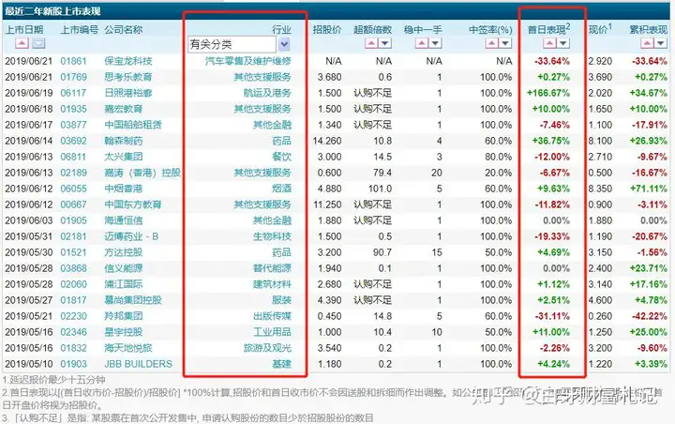675x424 pixels.
Task: Open 海通恒信 company link
Action: coord(123,220)
